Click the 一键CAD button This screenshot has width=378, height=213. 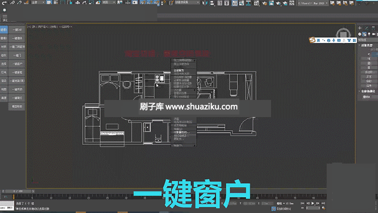coord(17,30)
